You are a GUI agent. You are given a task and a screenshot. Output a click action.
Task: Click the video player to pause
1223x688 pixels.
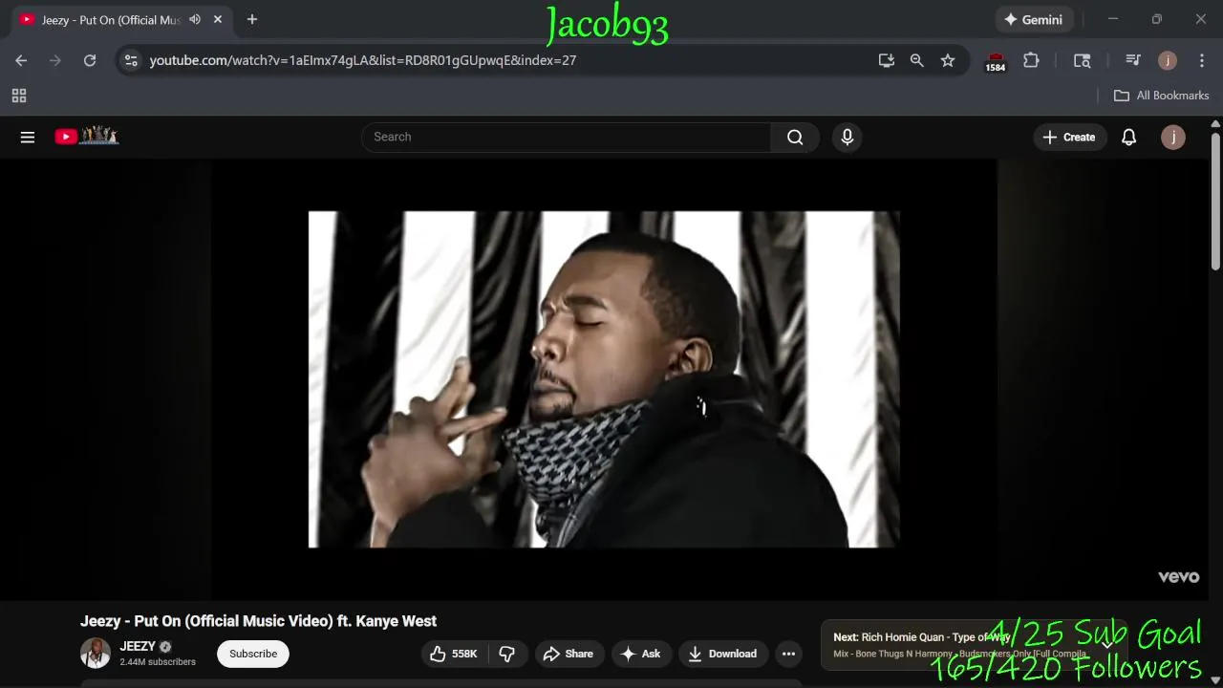coord(604,379)
